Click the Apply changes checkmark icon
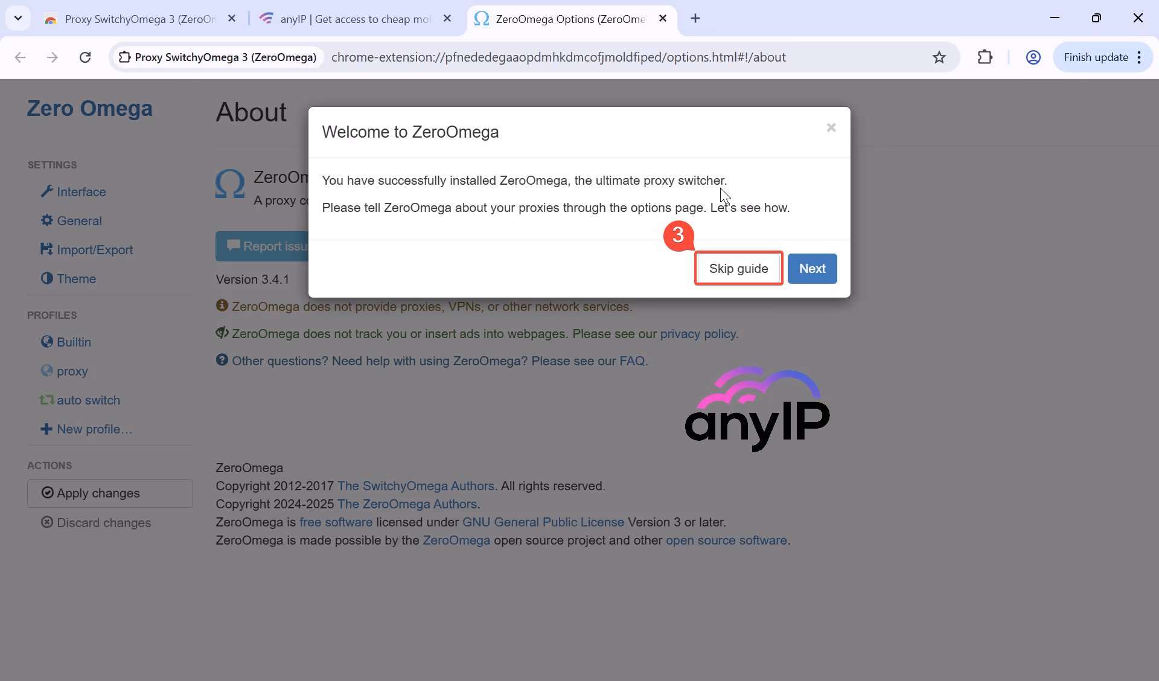The height and width of the screenshot is (681, 1159). point(48,493)
